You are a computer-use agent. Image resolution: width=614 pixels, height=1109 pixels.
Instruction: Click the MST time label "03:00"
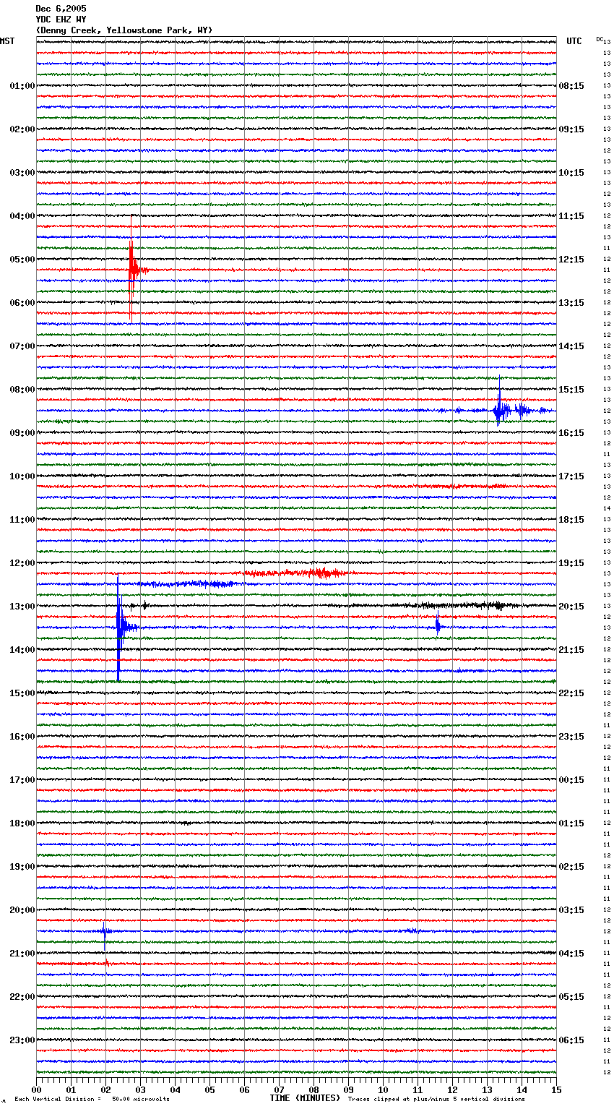click(22, 173)
